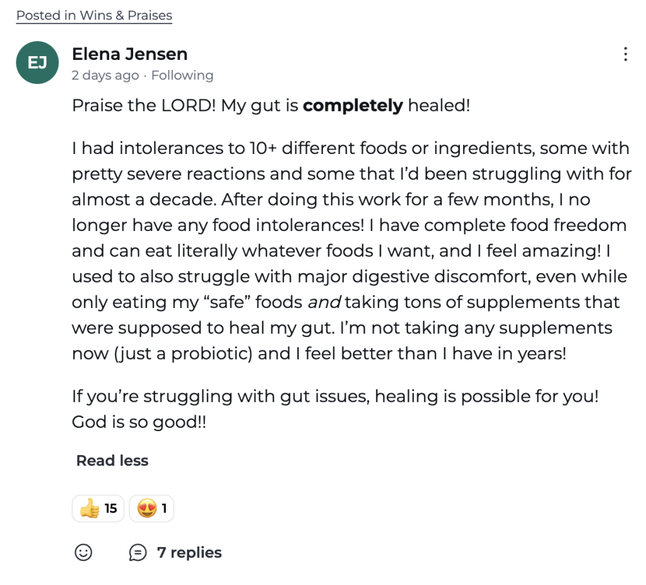Click the paragraph about food intolerances
This screenshot has height=585, width=646.
click(x=351, y=251)
